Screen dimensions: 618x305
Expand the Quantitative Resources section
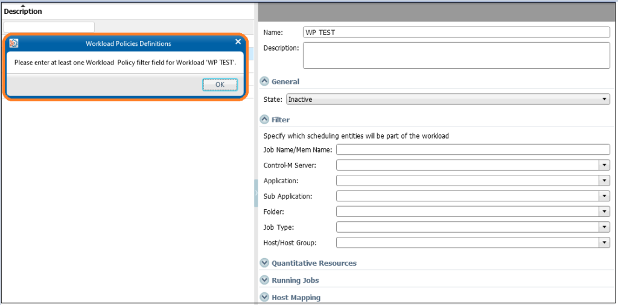265,263
